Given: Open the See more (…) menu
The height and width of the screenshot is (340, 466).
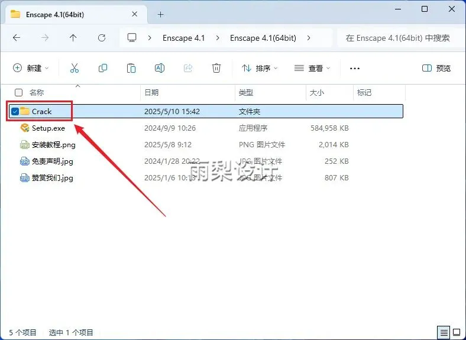Looking at the screenshot, I should pos(355,69).
